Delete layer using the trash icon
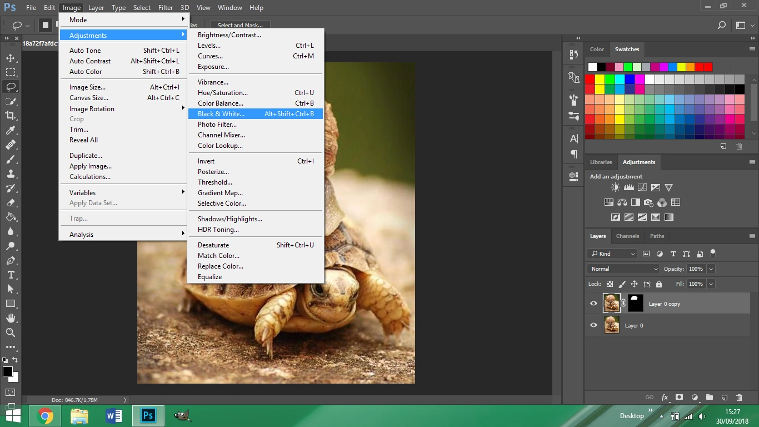The image size is (759, 427). coord(739,398)
